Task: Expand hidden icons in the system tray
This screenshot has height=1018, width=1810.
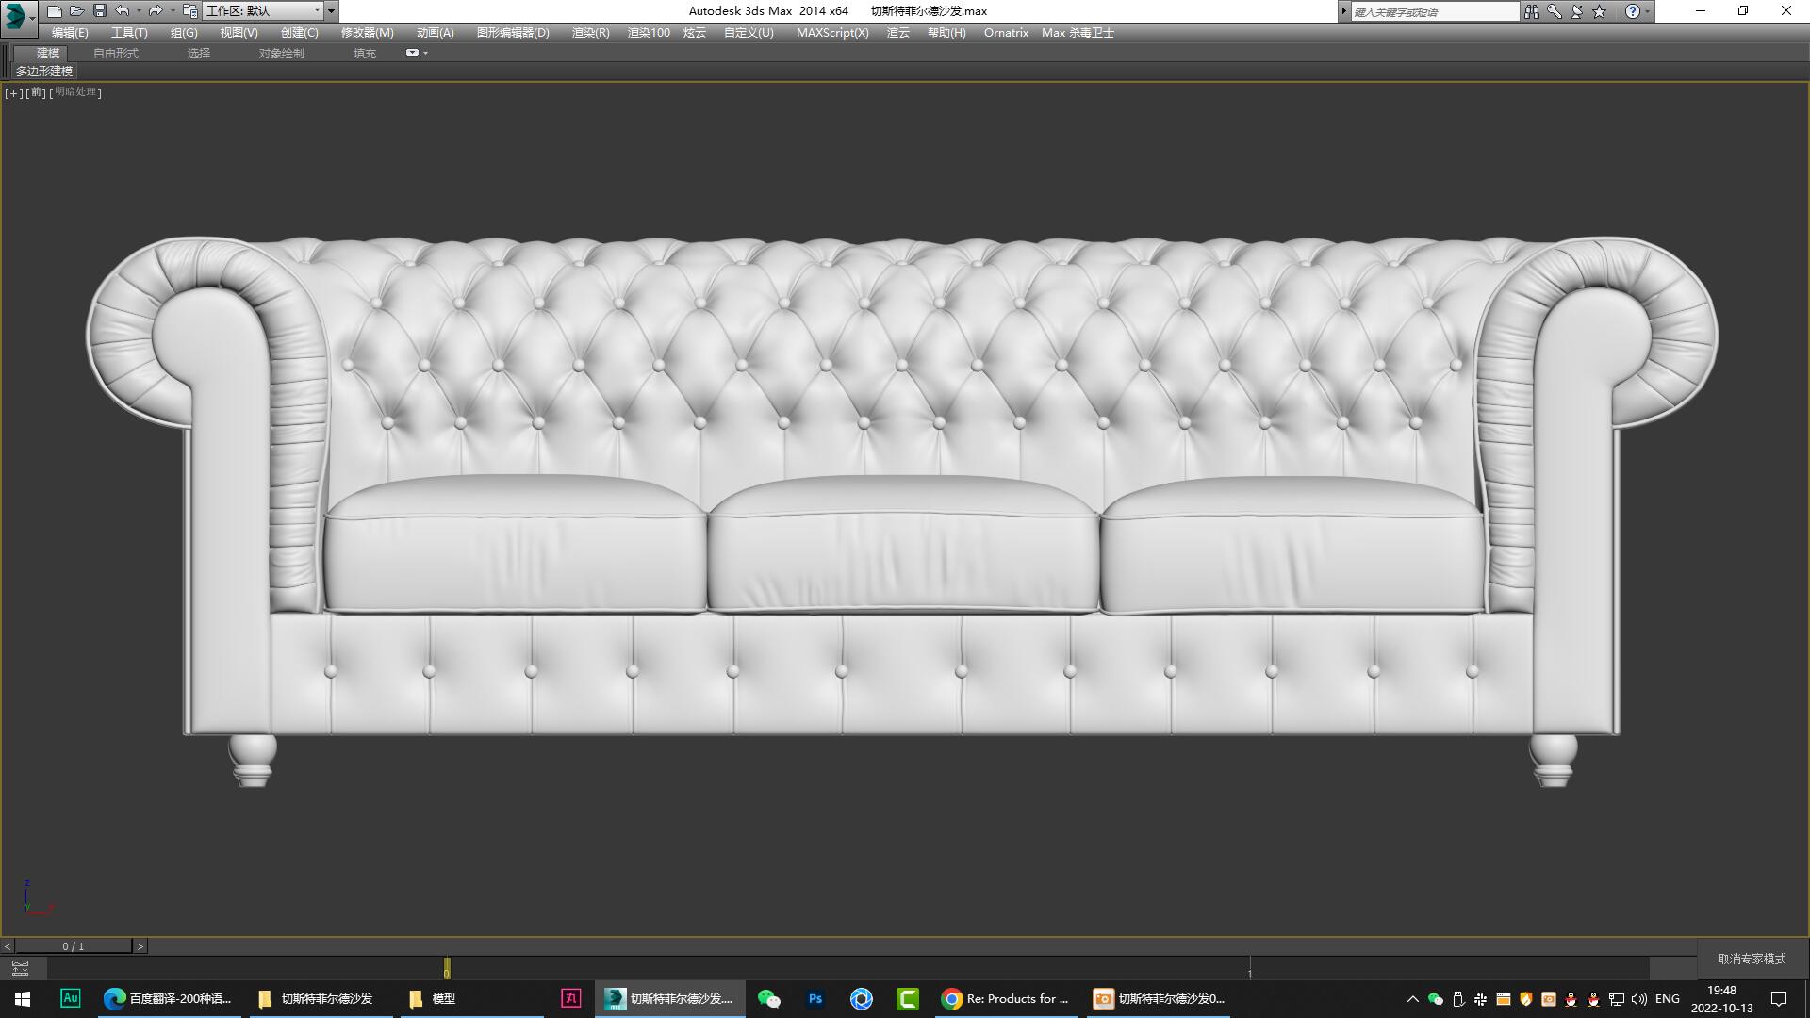Action: tap(1413, 998)
